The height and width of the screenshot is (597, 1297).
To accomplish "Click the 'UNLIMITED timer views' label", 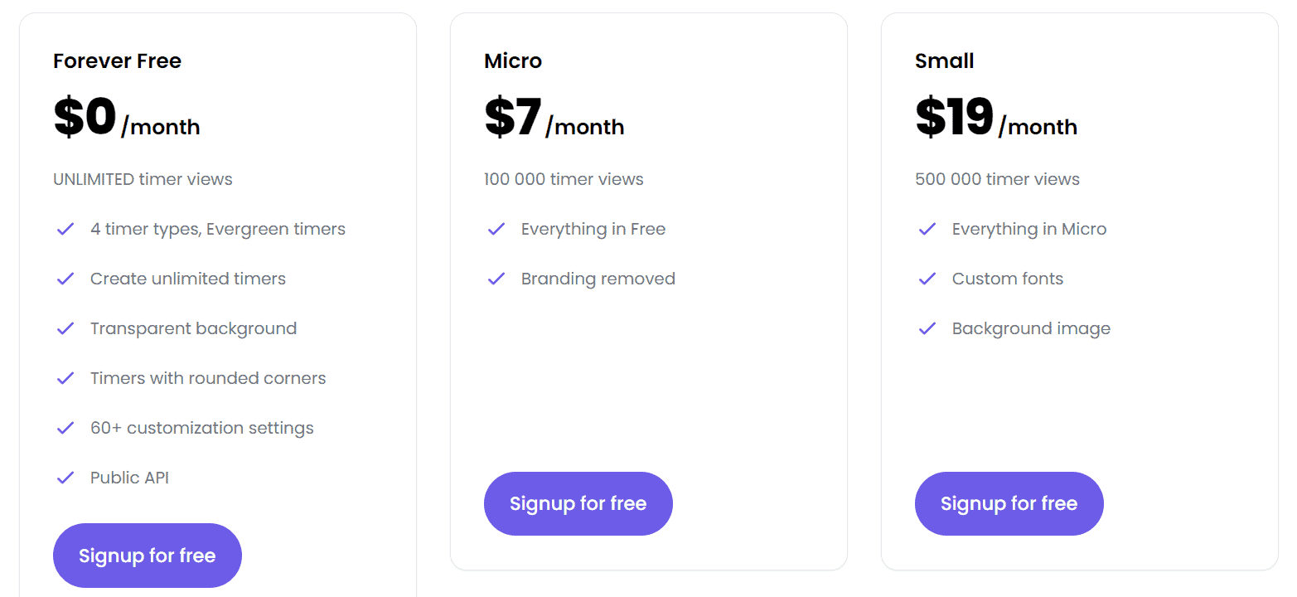I will [x=143, y=179].
